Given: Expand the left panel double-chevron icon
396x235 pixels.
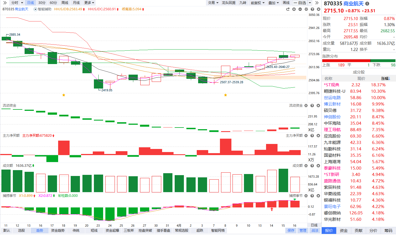Looking at the screenshot, I should tap(5, 3).
